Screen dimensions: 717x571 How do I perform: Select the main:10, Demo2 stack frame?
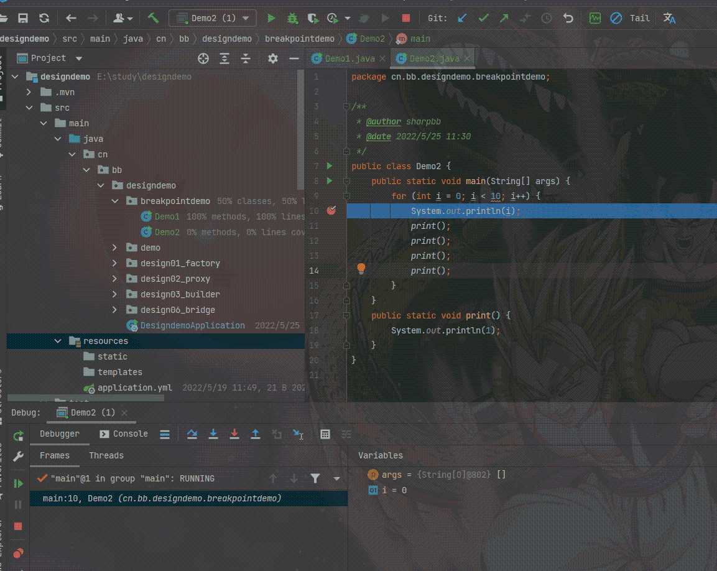[x=188, y=498]
